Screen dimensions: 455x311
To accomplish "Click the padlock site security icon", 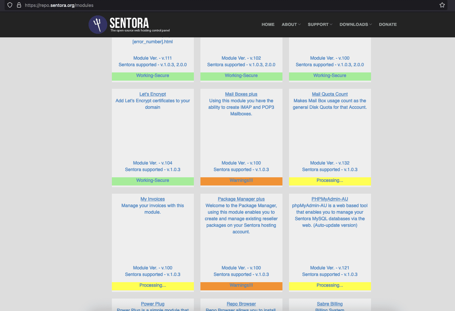I will click(x=19, y=5).
